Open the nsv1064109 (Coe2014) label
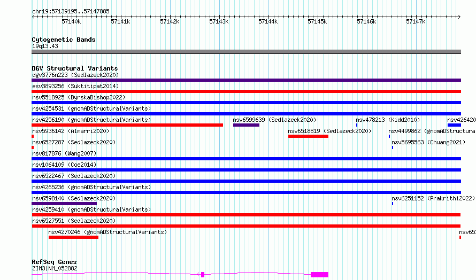Image resolution: width=476 pixels, height=280 pixels. coord(64,165)
